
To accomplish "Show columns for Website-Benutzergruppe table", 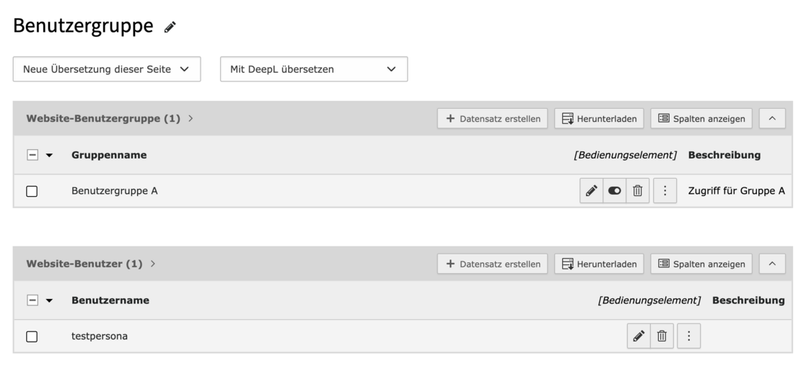I will pos(701,119).
